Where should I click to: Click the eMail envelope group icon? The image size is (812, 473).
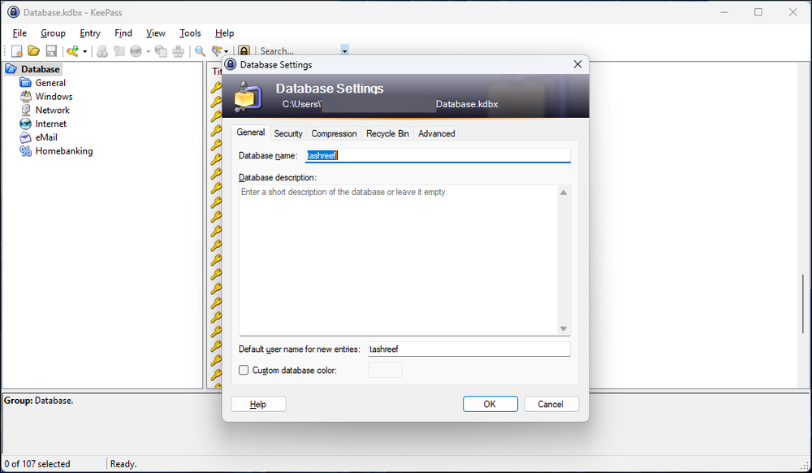click(x=25, y=137)
